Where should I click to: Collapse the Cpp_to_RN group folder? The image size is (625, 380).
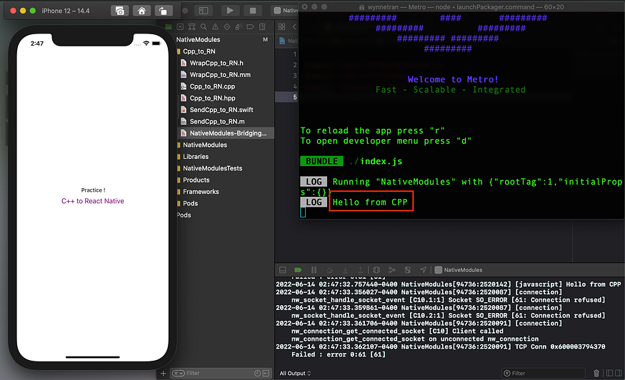click(199, 51)
